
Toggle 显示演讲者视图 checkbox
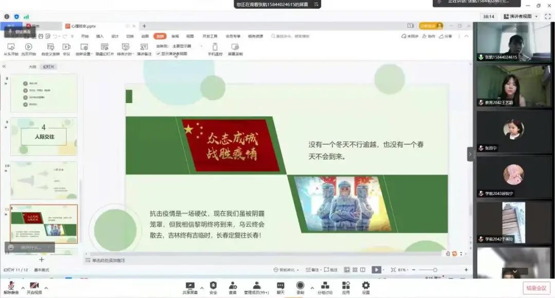click(x=158, y=53)
